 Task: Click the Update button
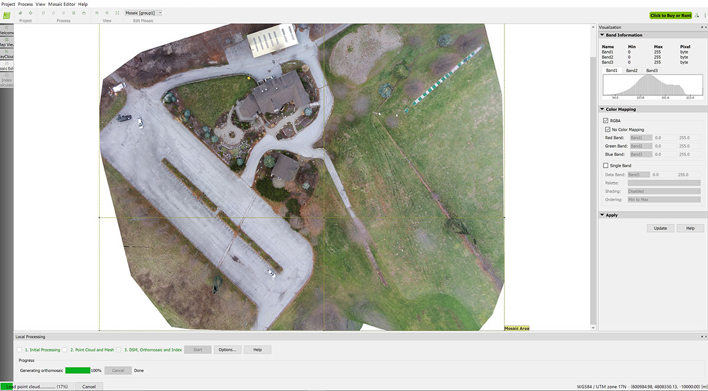[660, 228]
